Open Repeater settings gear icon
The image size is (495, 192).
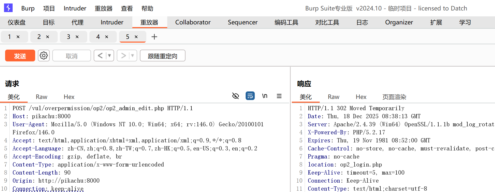[44, 56]
